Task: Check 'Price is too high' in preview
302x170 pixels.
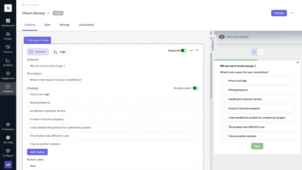Action: click(225, 80)
